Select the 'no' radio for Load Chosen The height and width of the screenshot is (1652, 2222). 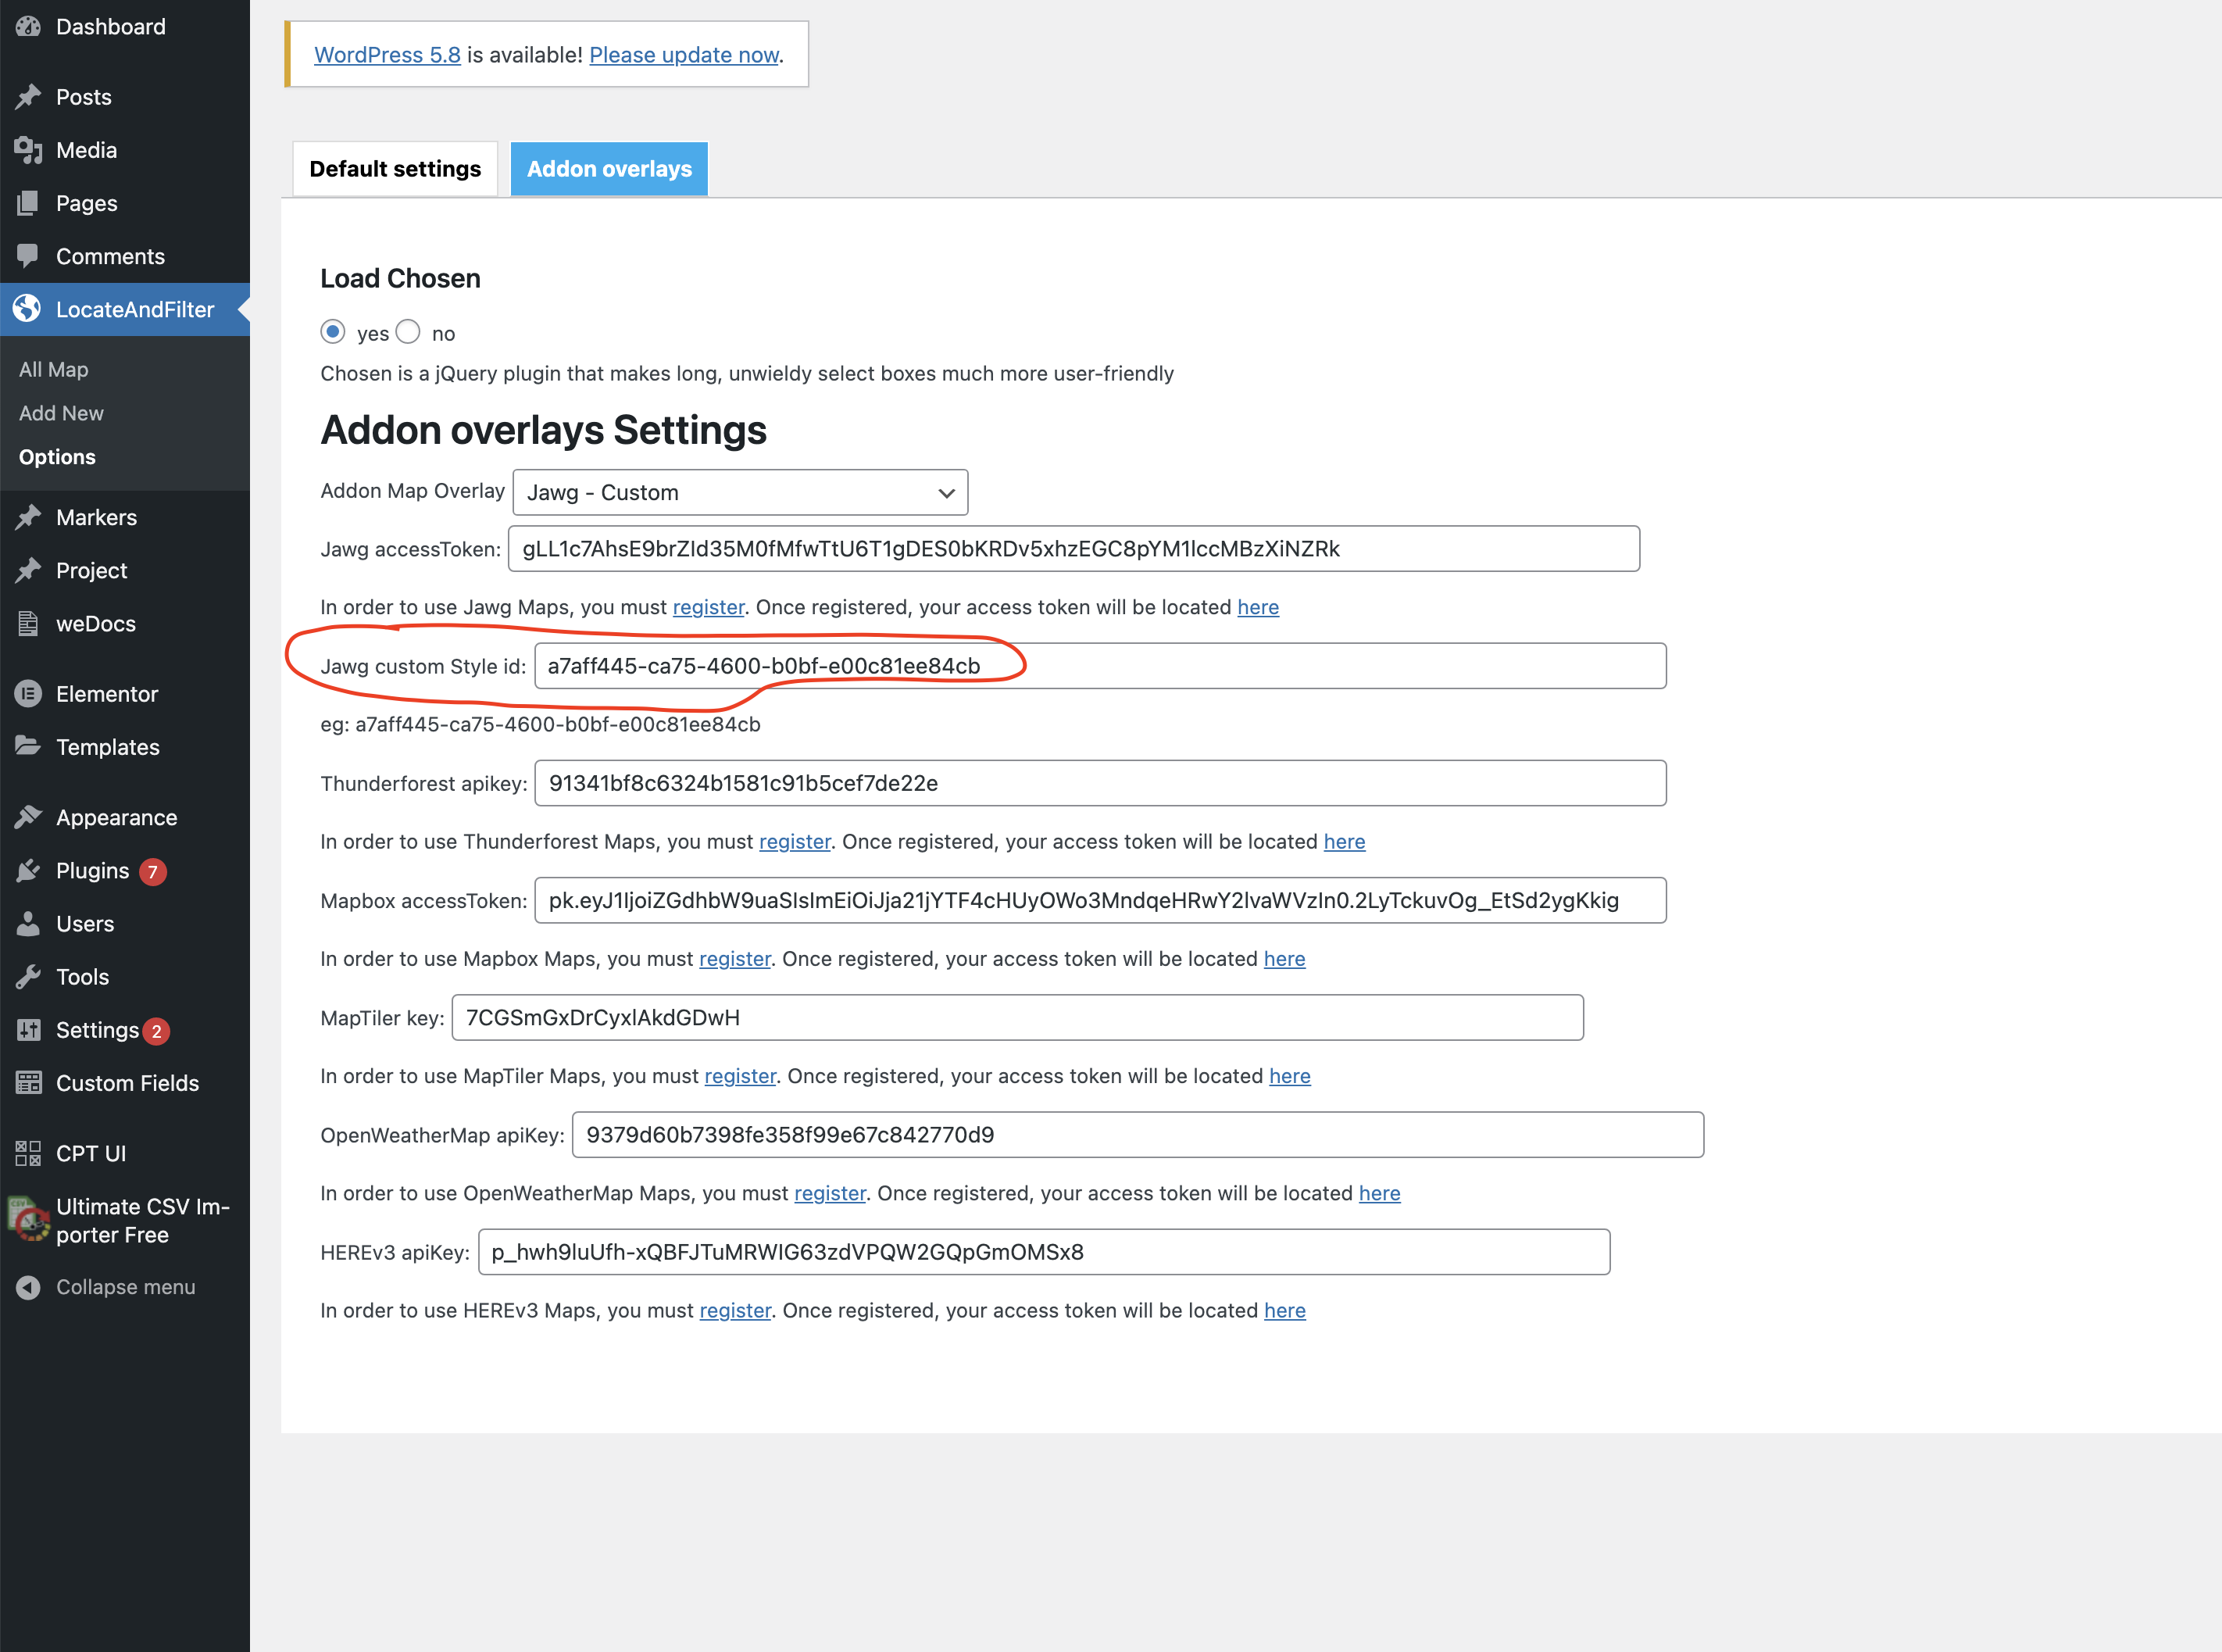[x=408, y=332]
